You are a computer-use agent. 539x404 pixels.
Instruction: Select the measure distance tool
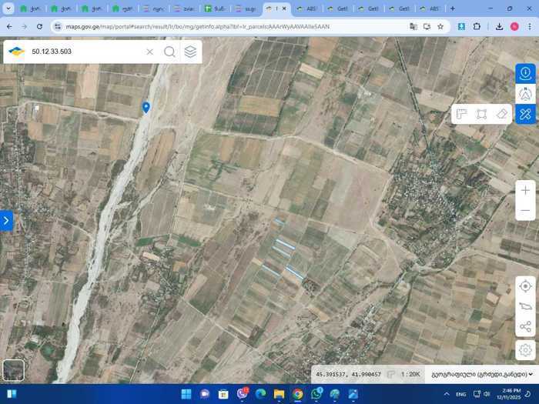pos(461,114)
